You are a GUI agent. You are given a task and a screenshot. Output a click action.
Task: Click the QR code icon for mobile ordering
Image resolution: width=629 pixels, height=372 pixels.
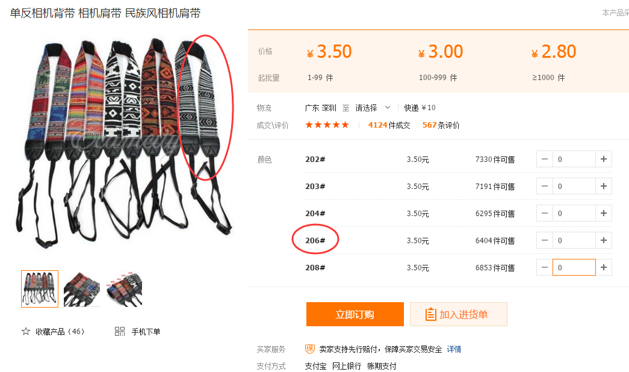click(x=120, y=332)
